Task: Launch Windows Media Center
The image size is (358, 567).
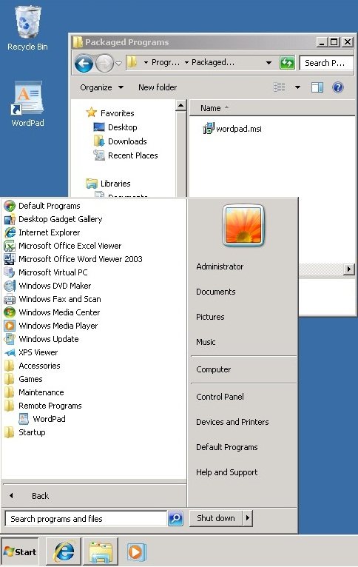Action: pos(52,312)
